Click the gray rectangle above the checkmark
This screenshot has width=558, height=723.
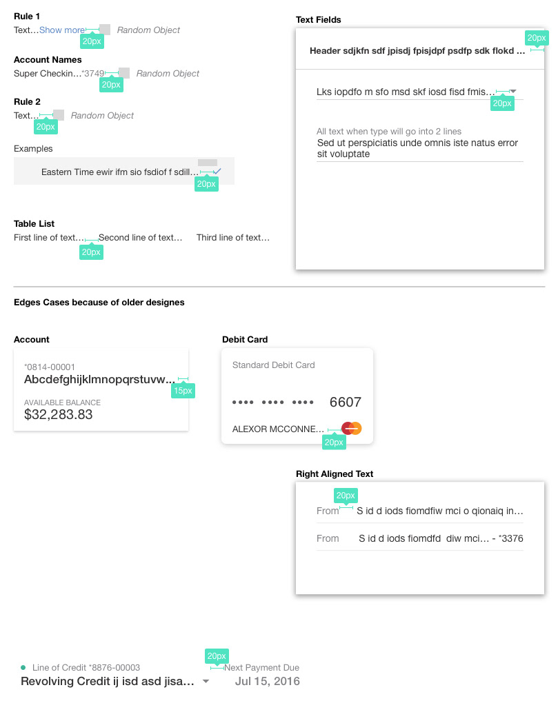point(208,162)
